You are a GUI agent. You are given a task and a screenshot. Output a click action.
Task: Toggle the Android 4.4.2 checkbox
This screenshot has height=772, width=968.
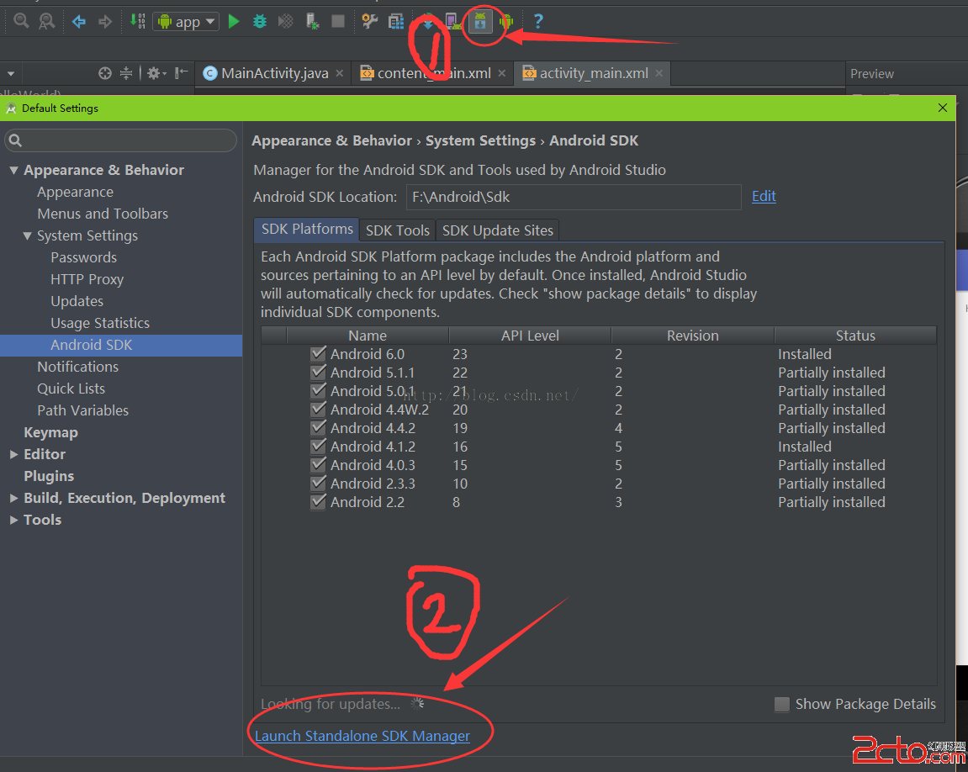[x=318, y=428]
